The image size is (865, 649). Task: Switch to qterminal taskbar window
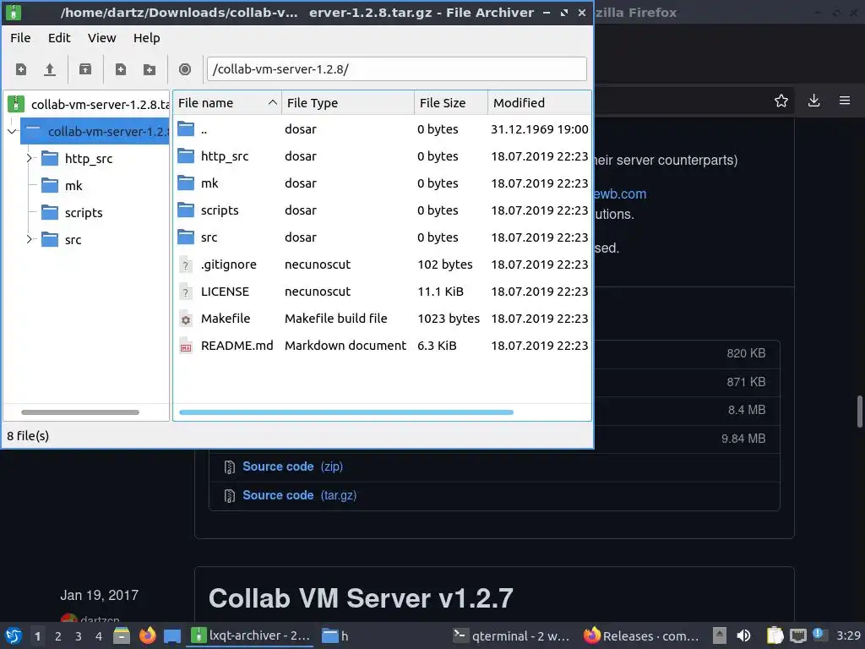pyautogui.click(x=511, y=635)
